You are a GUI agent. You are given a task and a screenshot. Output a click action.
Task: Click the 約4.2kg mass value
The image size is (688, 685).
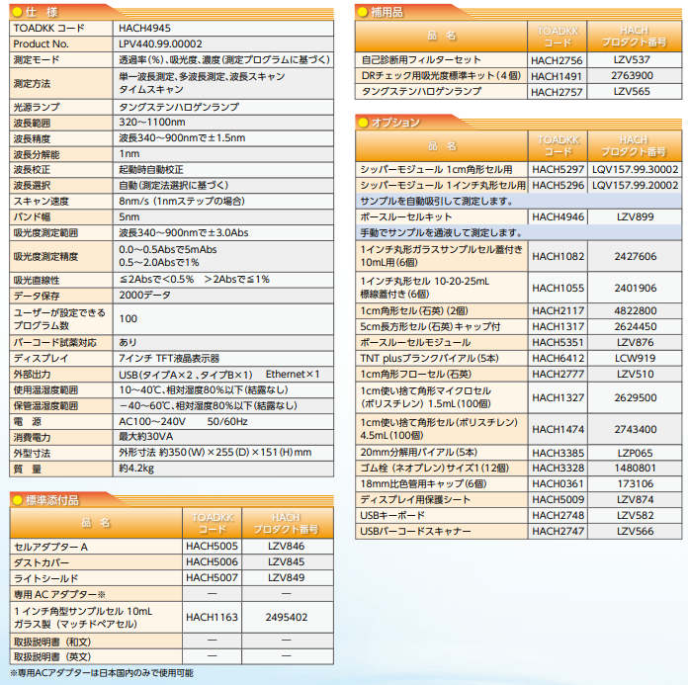[x=137, y=469]
